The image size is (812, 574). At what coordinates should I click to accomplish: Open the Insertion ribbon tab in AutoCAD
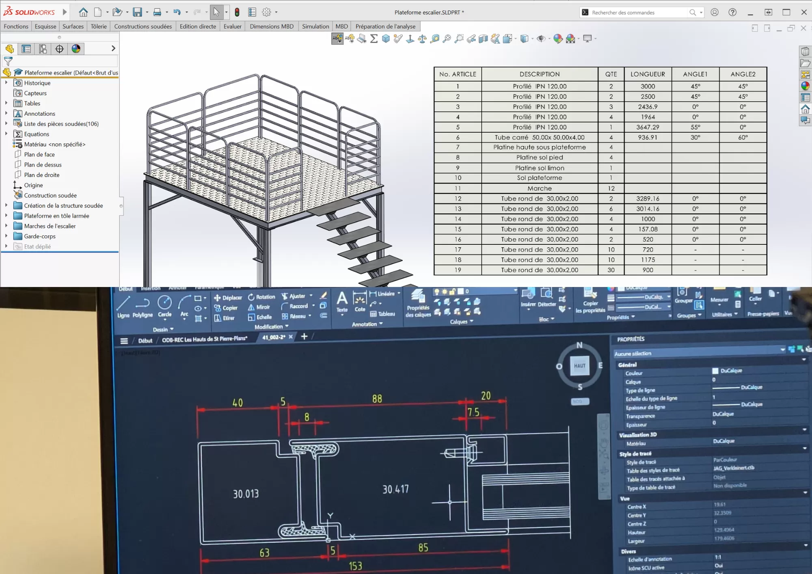pos(151,288)
